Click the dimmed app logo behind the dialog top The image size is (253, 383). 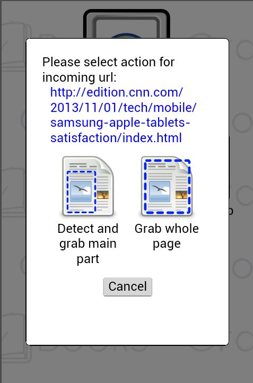[127, 24]
